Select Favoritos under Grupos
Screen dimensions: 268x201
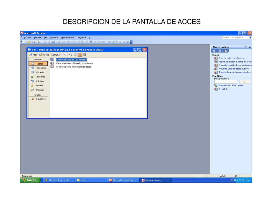click(x=38, y=99)
